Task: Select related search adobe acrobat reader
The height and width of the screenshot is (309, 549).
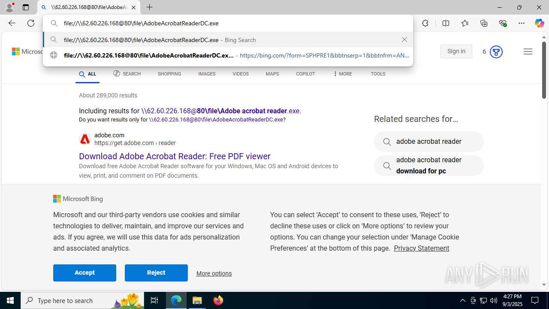Action: coord(429,142)
